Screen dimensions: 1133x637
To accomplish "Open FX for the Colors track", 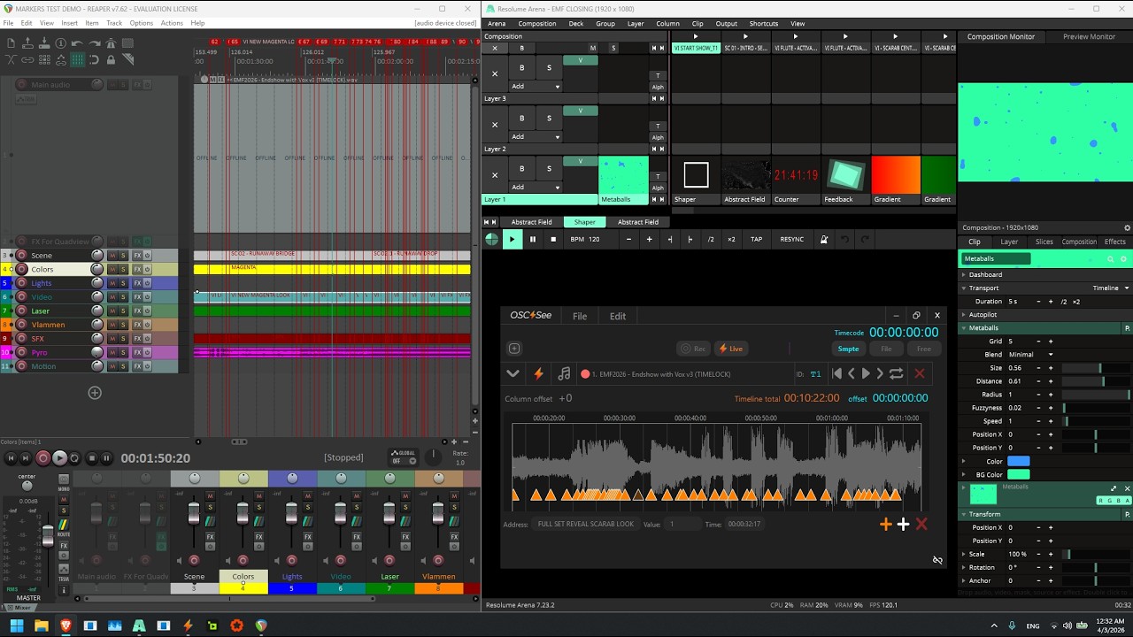I will 137,269.
